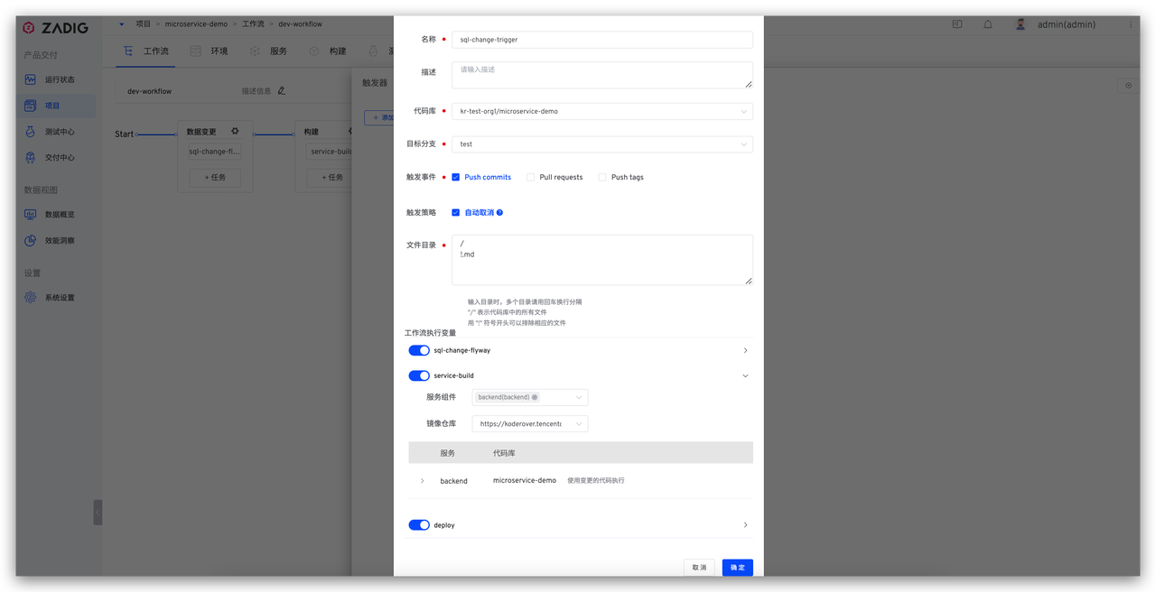1156x592 pixels.
Task: Toggle the deploy switch
Action: [419, 525]
